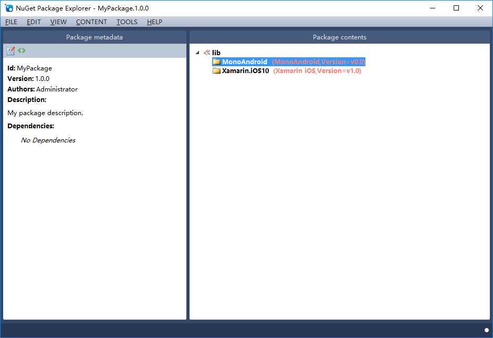Click the Description: label
The image size is (493, 338).
pos(27,100)
